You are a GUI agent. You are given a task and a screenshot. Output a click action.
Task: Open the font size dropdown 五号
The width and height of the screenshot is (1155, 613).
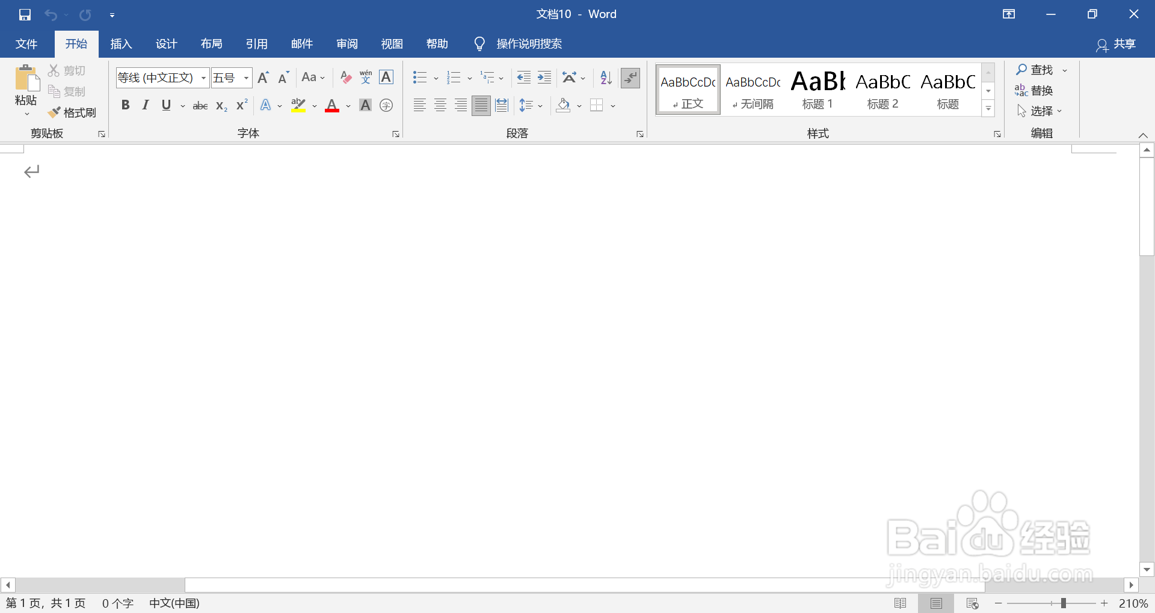246,78
